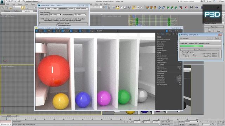The height and width of the screenshot is (126, 225).
Task: Click Render in the frame buffer
Action: [x=178, y=31]
